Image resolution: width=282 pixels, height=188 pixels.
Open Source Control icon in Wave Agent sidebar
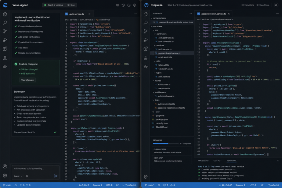pyautogui.click(x=5, y=31)
